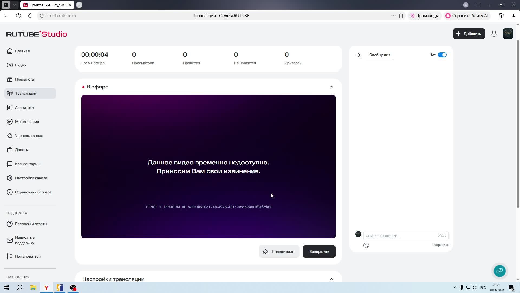The width and height of the screenshot is (520, 293).
Task: Open the emoji picker in chat
Action: (x=366, y=245)
